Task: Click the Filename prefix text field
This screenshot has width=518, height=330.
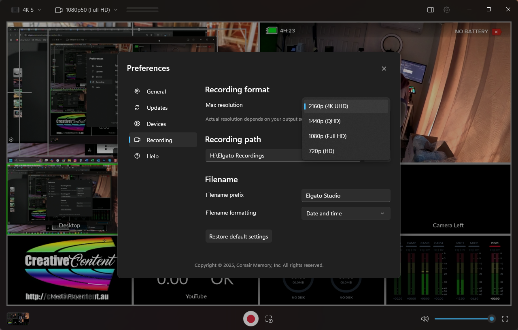Action: [346, 196]
